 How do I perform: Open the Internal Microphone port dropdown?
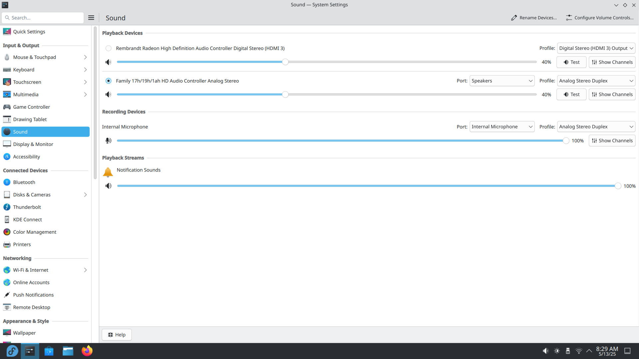coord(502,127)
